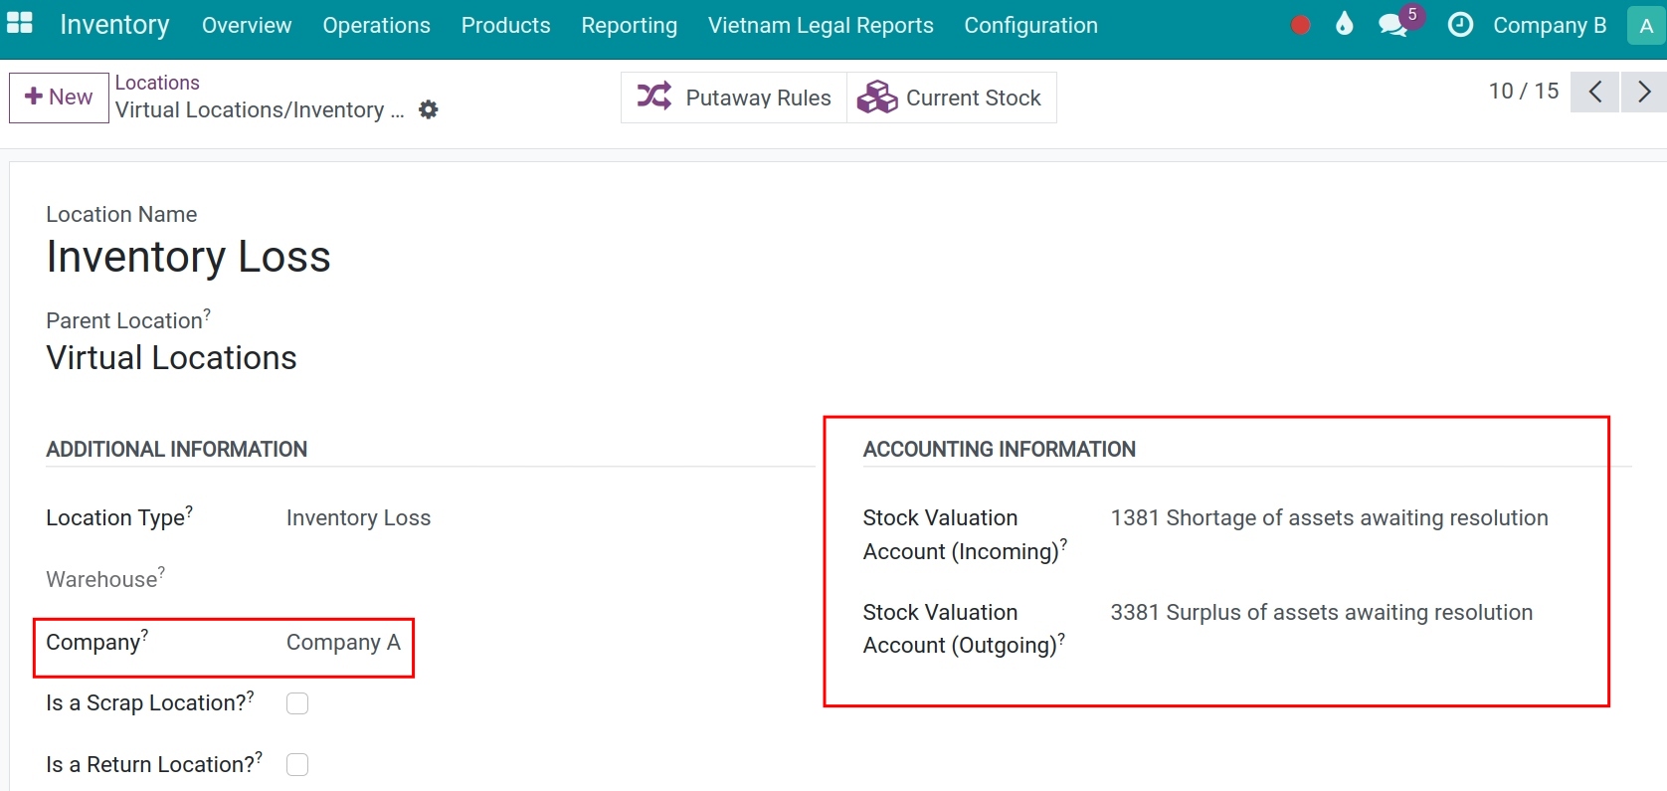Go to next record arrow
This screenshot has width=1667, height=791.
[1644, 92]
